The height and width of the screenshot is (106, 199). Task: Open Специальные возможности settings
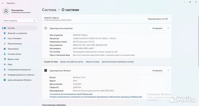19,70
